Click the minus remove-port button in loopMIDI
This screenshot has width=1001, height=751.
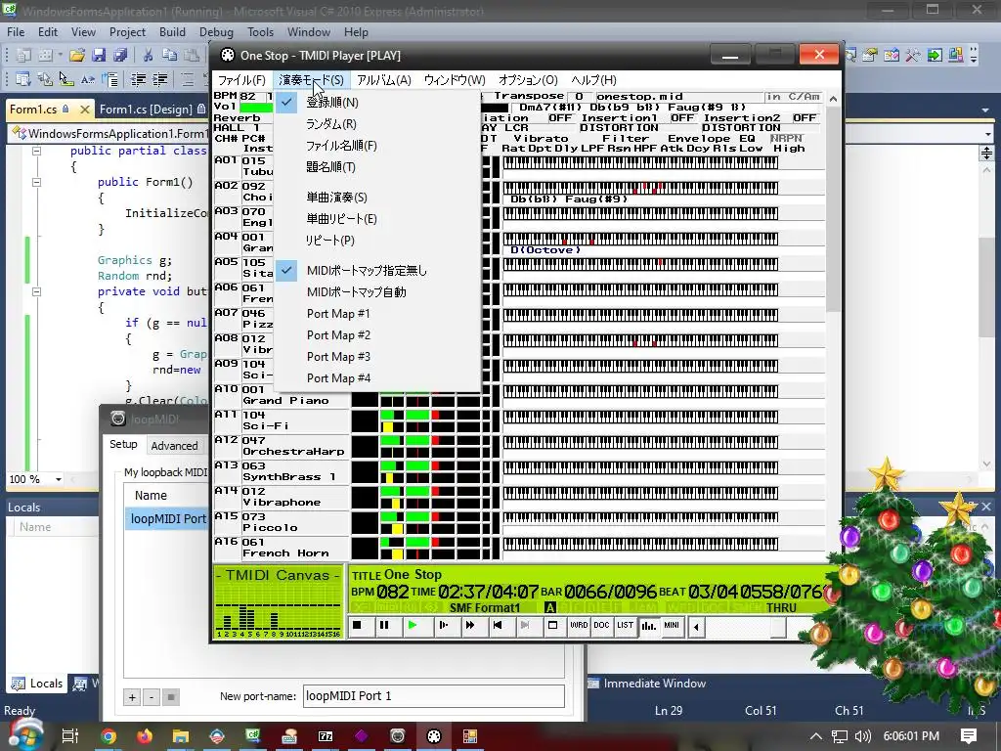(152, 697)
